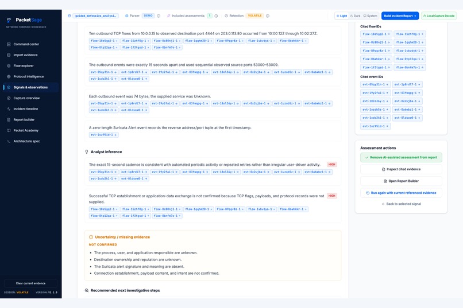Switch theme to Dark
The image size is (463, 308).
pyautogui.click(x=355, y=16)
